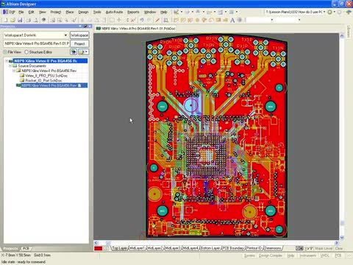Click the Mask Level button
Viewport: 353px width, 265px height.
(x=324, y=248)
